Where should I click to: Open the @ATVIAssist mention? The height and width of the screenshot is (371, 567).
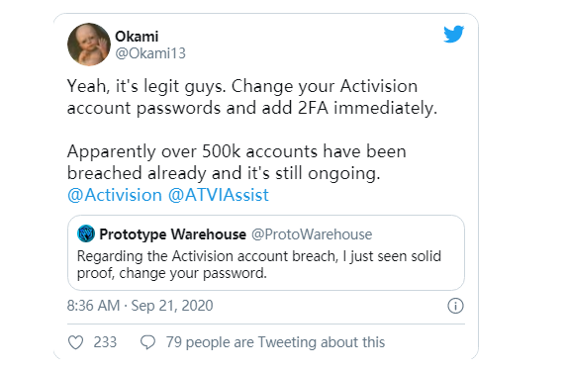219,195
